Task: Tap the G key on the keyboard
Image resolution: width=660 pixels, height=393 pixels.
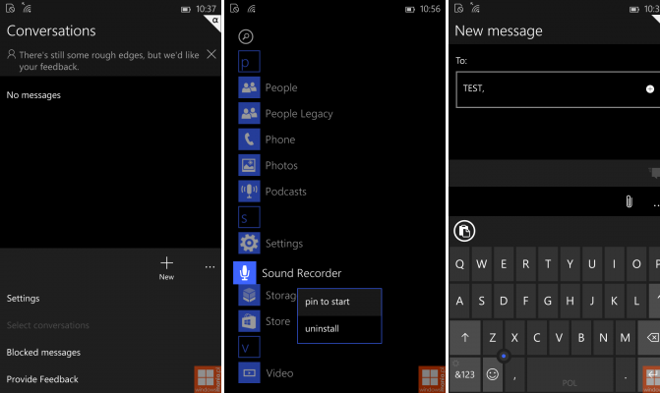Action: click(548, 301)
